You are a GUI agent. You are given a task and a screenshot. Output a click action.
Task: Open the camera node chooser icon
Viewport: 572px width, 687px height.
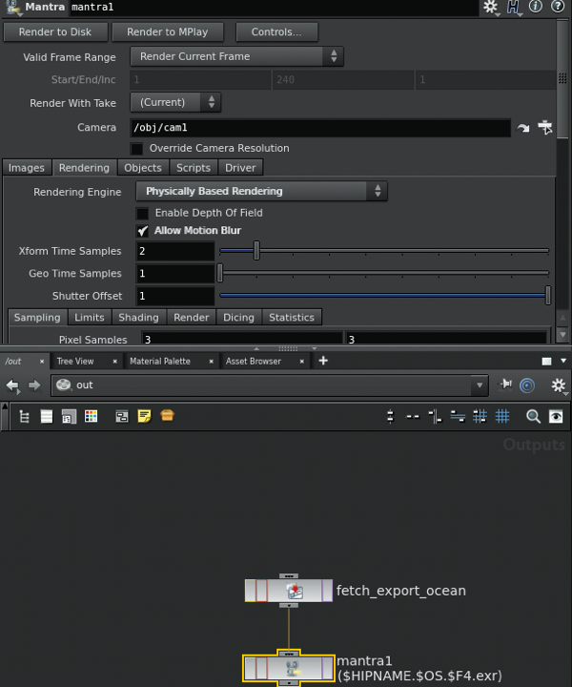(545, 128)
